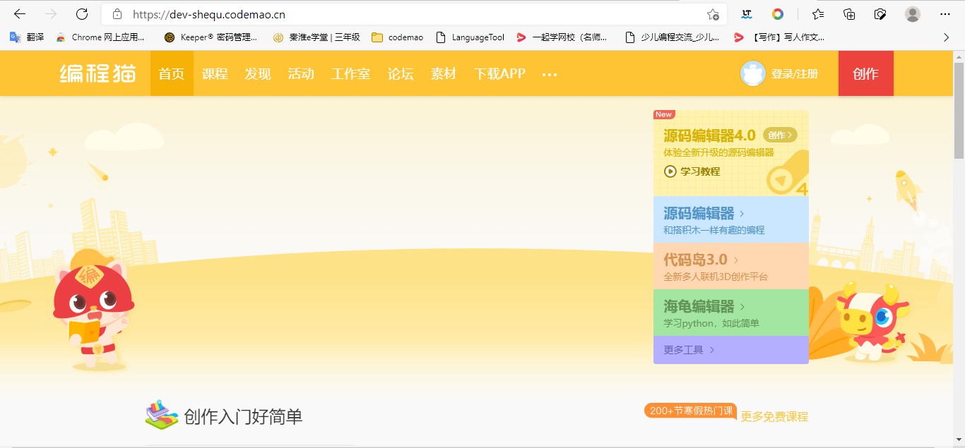Click 源码编辑器4.0 title
Screen dimensions: 965x448
[x=709, y=135]
